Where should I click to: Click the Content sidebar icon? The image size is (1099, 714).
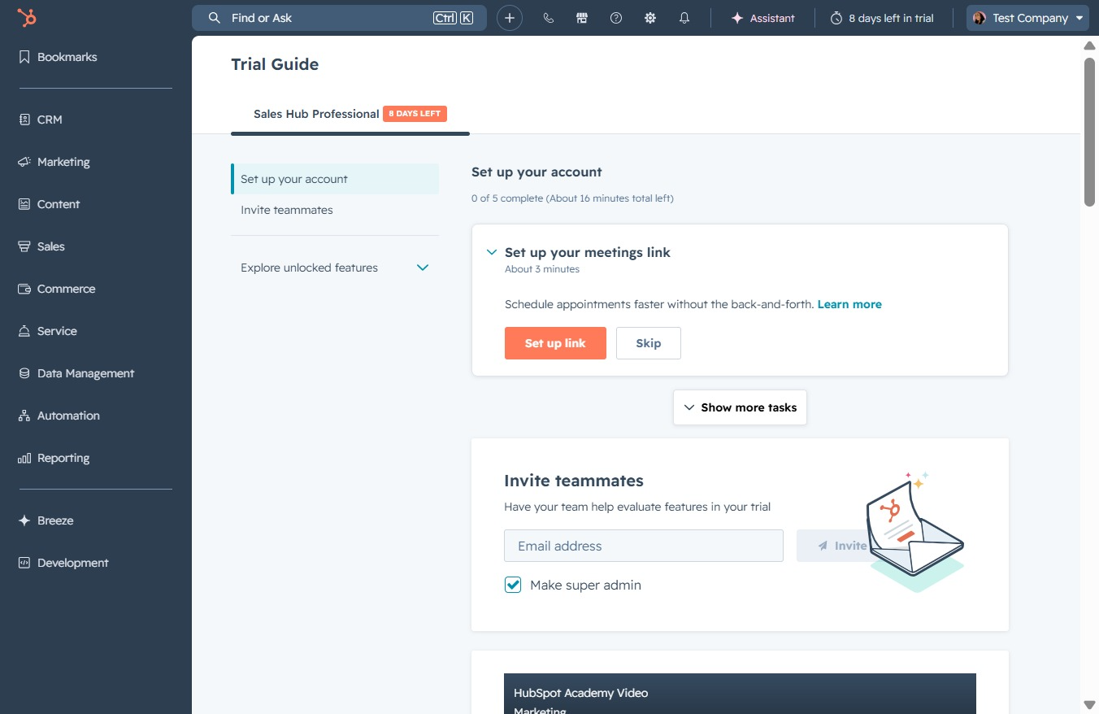tap(24, 204)
